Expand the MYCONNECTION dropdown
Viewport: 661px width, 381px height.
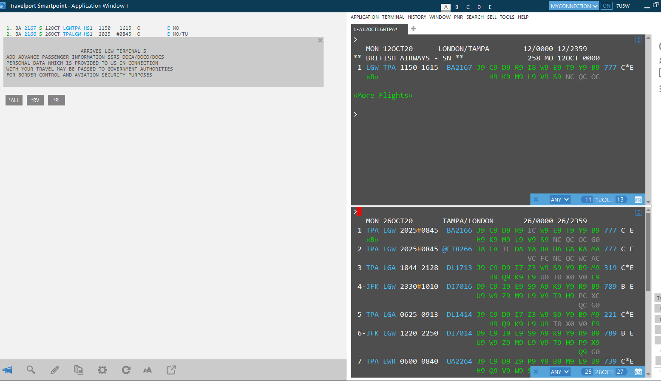574,6
